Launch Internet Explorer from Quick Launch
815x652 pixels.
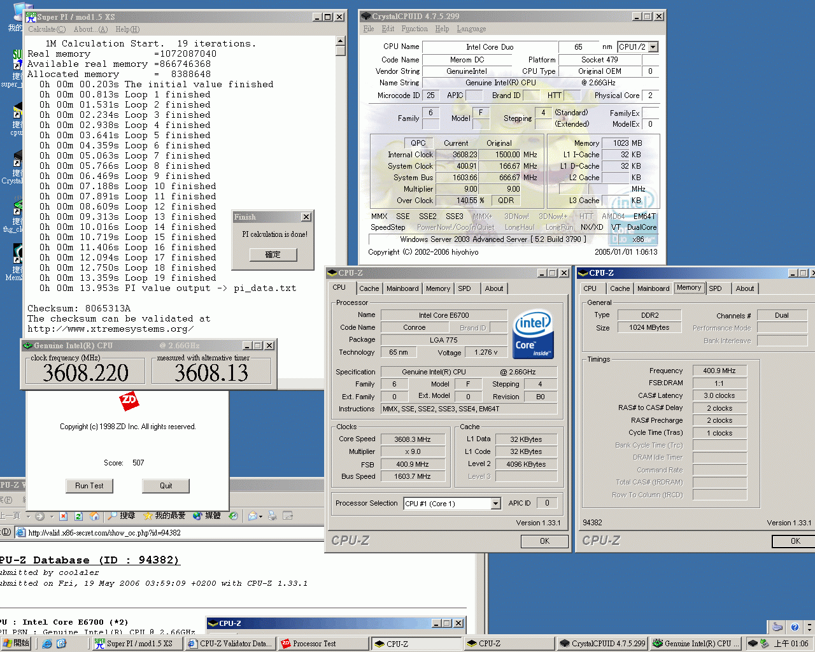tap(47, 644)
